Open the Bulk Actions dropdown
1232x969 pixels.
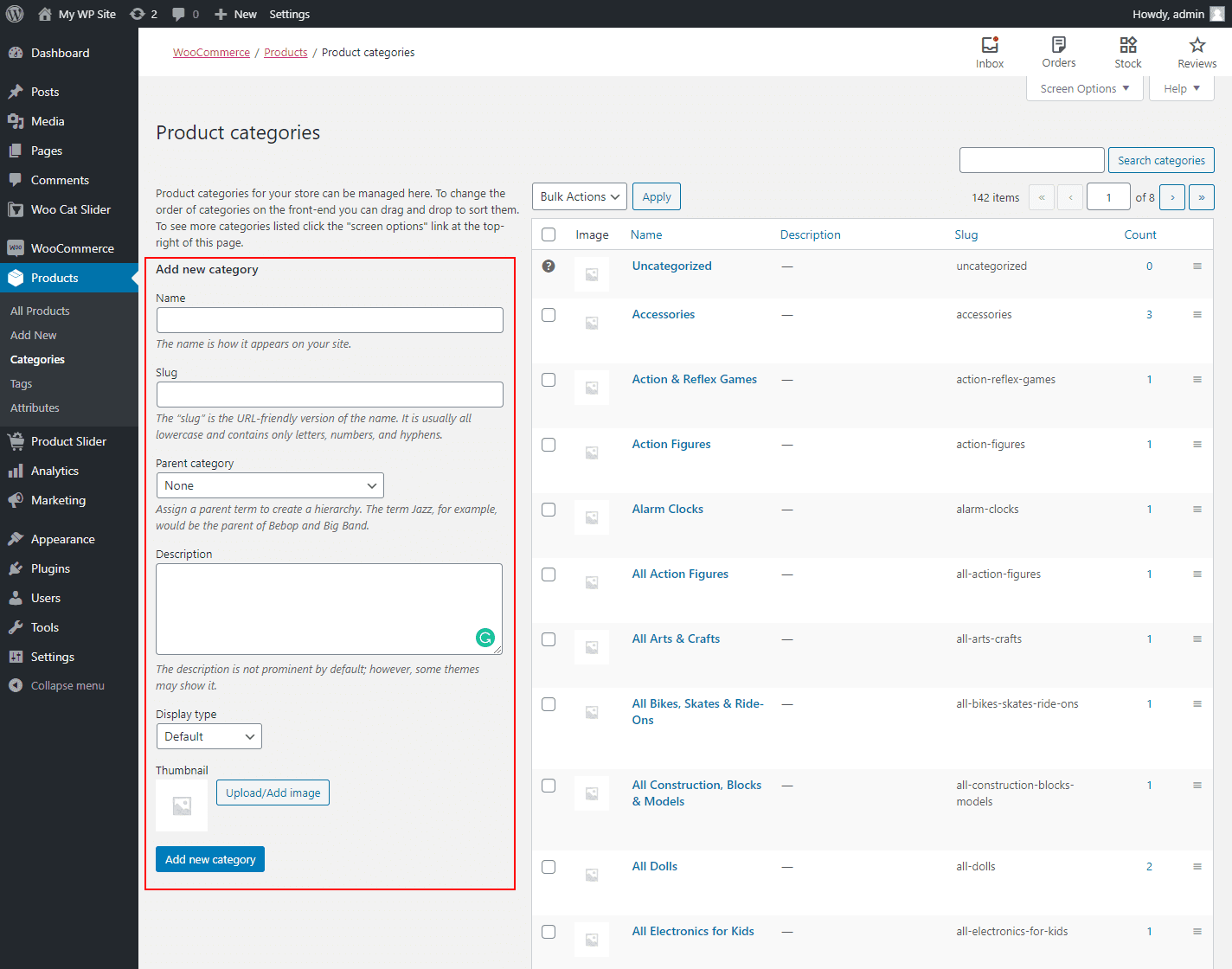click(580, 197)
